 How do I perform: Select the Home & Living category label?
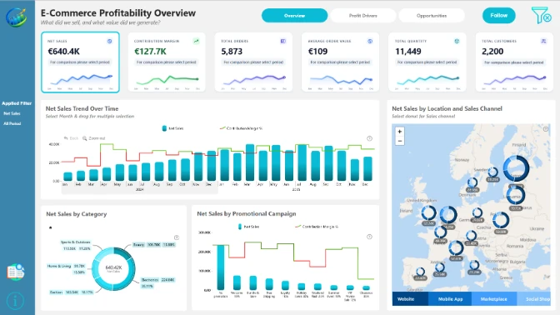[x=59, y=266]
